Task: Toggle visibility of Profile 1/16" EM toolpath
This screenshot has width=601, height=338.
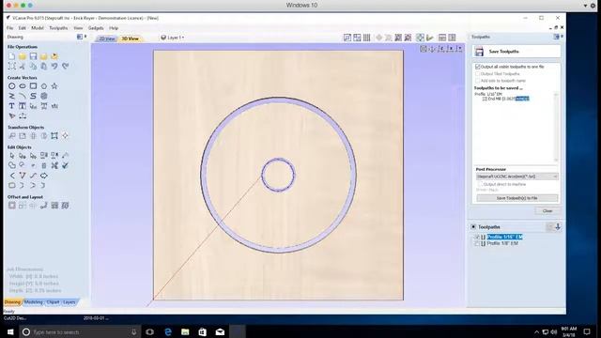Action: (x=477, y=238)
